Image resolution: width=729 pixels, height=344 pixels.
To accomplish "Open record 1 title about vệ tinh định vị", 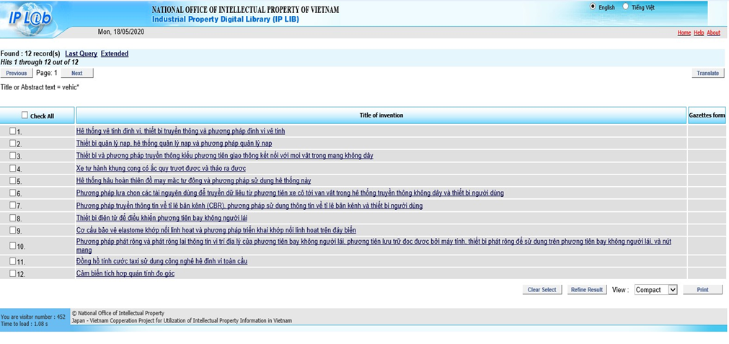I will click(180, 131).
